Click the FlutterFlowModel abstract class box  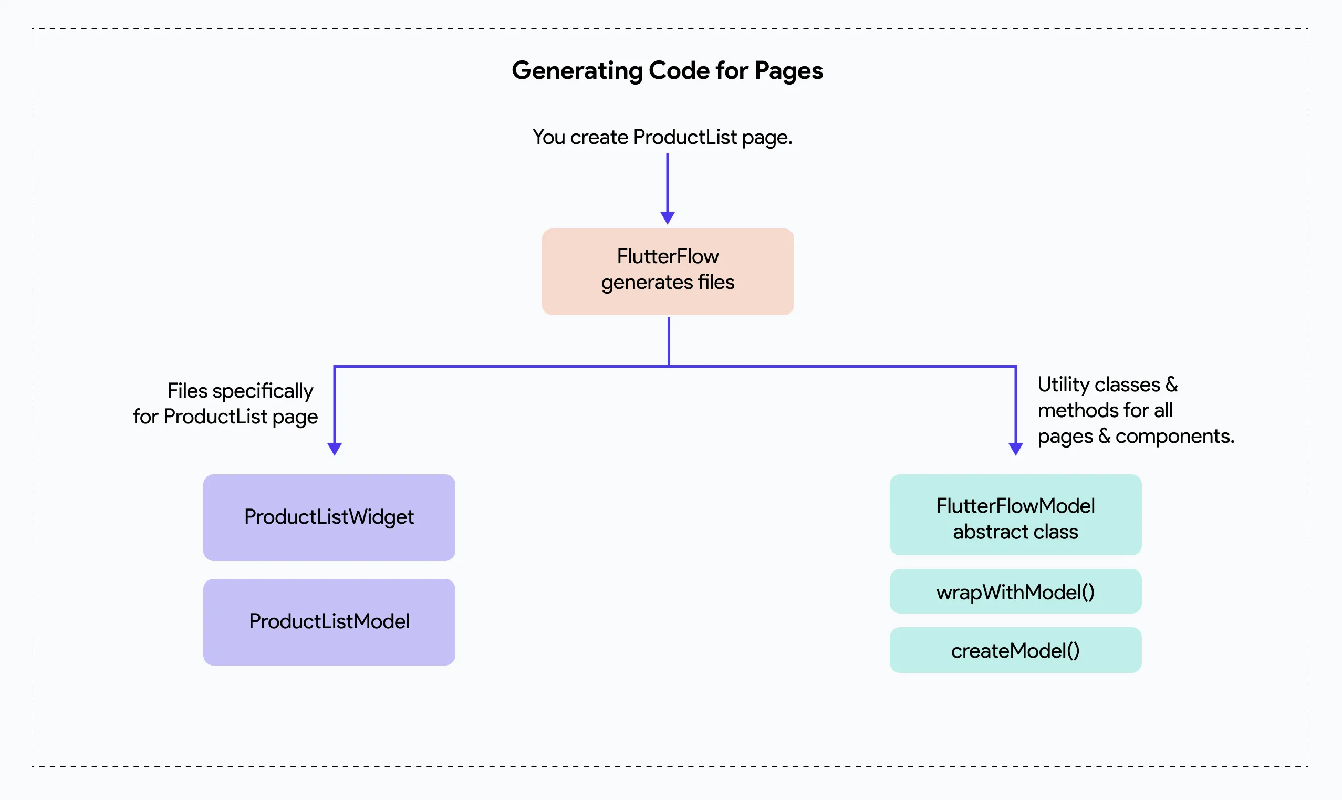[x=1015, y=515]
